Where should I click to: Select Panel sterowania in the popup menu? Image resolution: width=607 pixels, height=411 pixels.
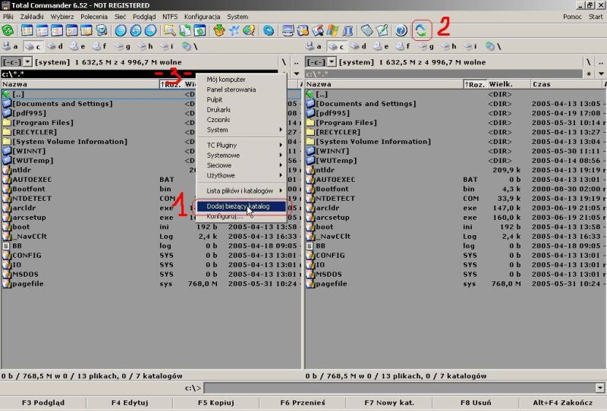tap(241, 89)
